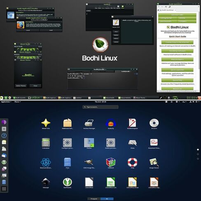
Task: Click the Type to search field
Action: click(x=100, y=107)
